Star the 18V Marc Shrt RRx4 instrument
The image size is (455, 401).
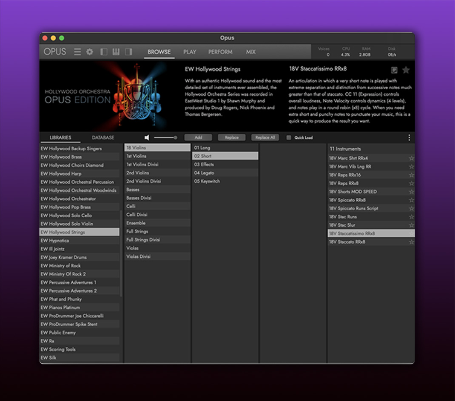(x=411, y=158)
